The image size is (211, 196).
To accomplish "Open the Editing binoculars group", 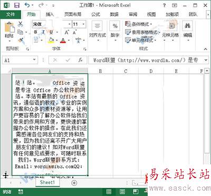I will point(187,31).
